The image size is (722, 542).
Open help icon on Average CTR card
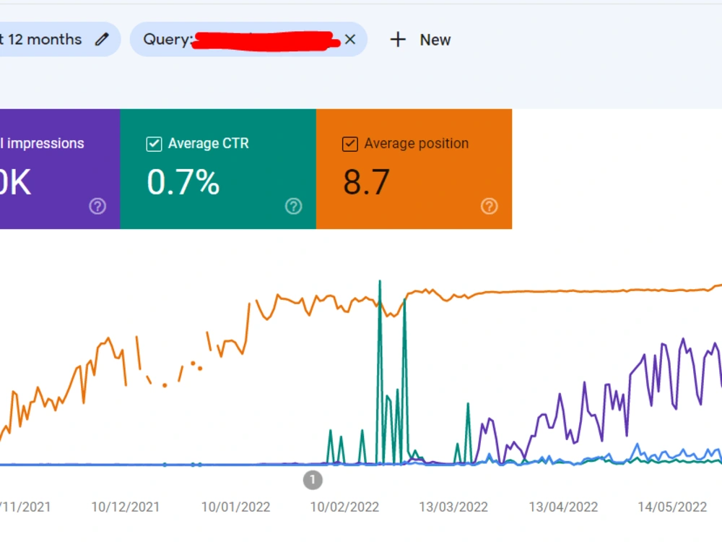point(294,206)
